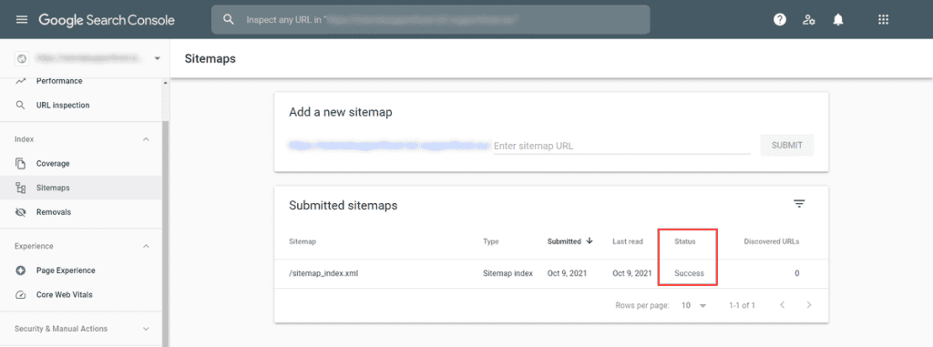Click the 1-1 of 1 pagination text
The image size is (933, 347).
click(x=742, y=305)
